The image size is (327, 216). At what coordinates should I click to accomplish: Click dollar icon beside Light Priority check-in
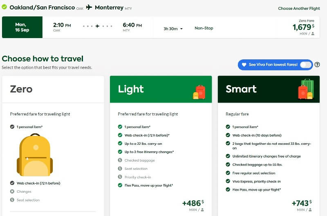120,177
